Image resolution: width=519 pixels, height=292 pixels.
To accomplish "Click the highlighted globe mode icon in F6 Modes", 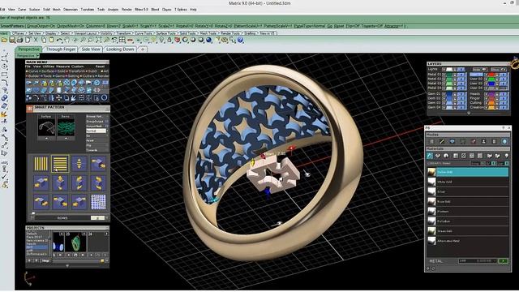I will (x=504, y=142).
